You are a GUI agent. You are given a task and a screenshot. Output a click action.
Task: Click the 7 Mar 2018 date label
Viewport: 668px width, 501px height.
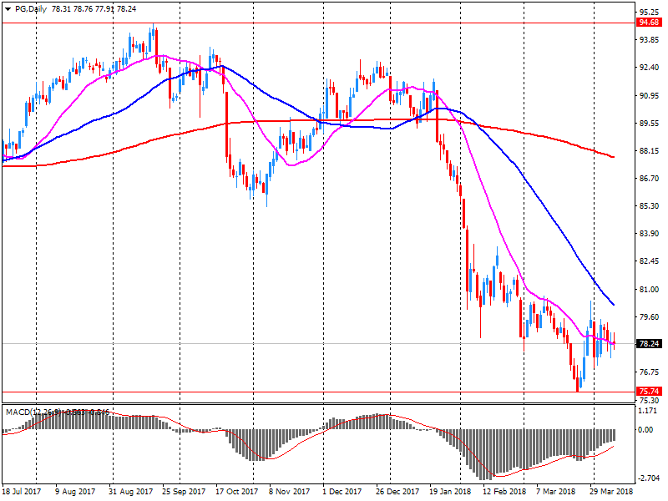pos(555,491)
